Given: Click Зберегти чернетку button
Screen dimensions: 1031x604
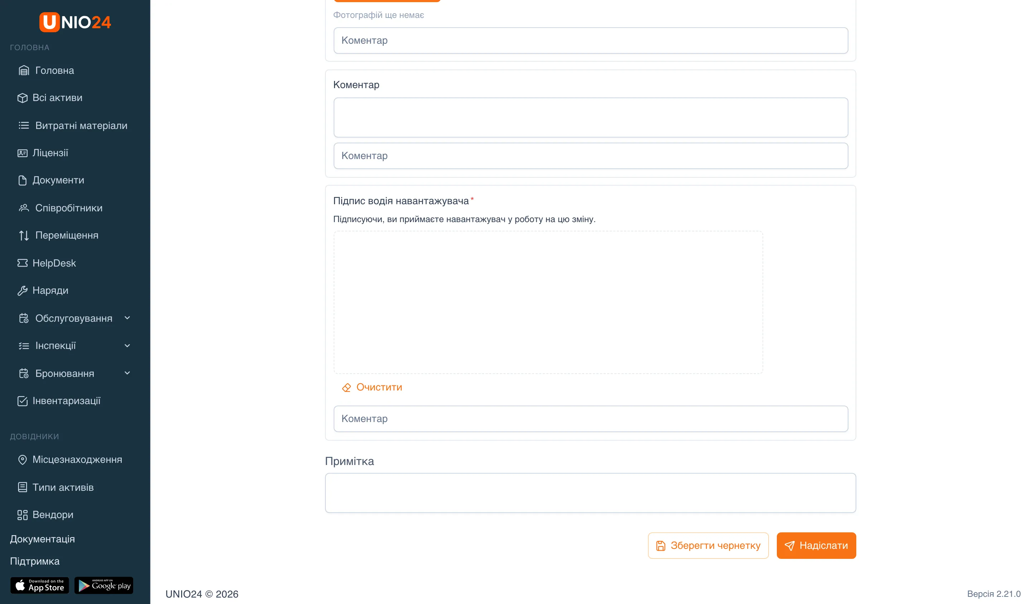Looking at the screenshot, I should pos(708,546).
